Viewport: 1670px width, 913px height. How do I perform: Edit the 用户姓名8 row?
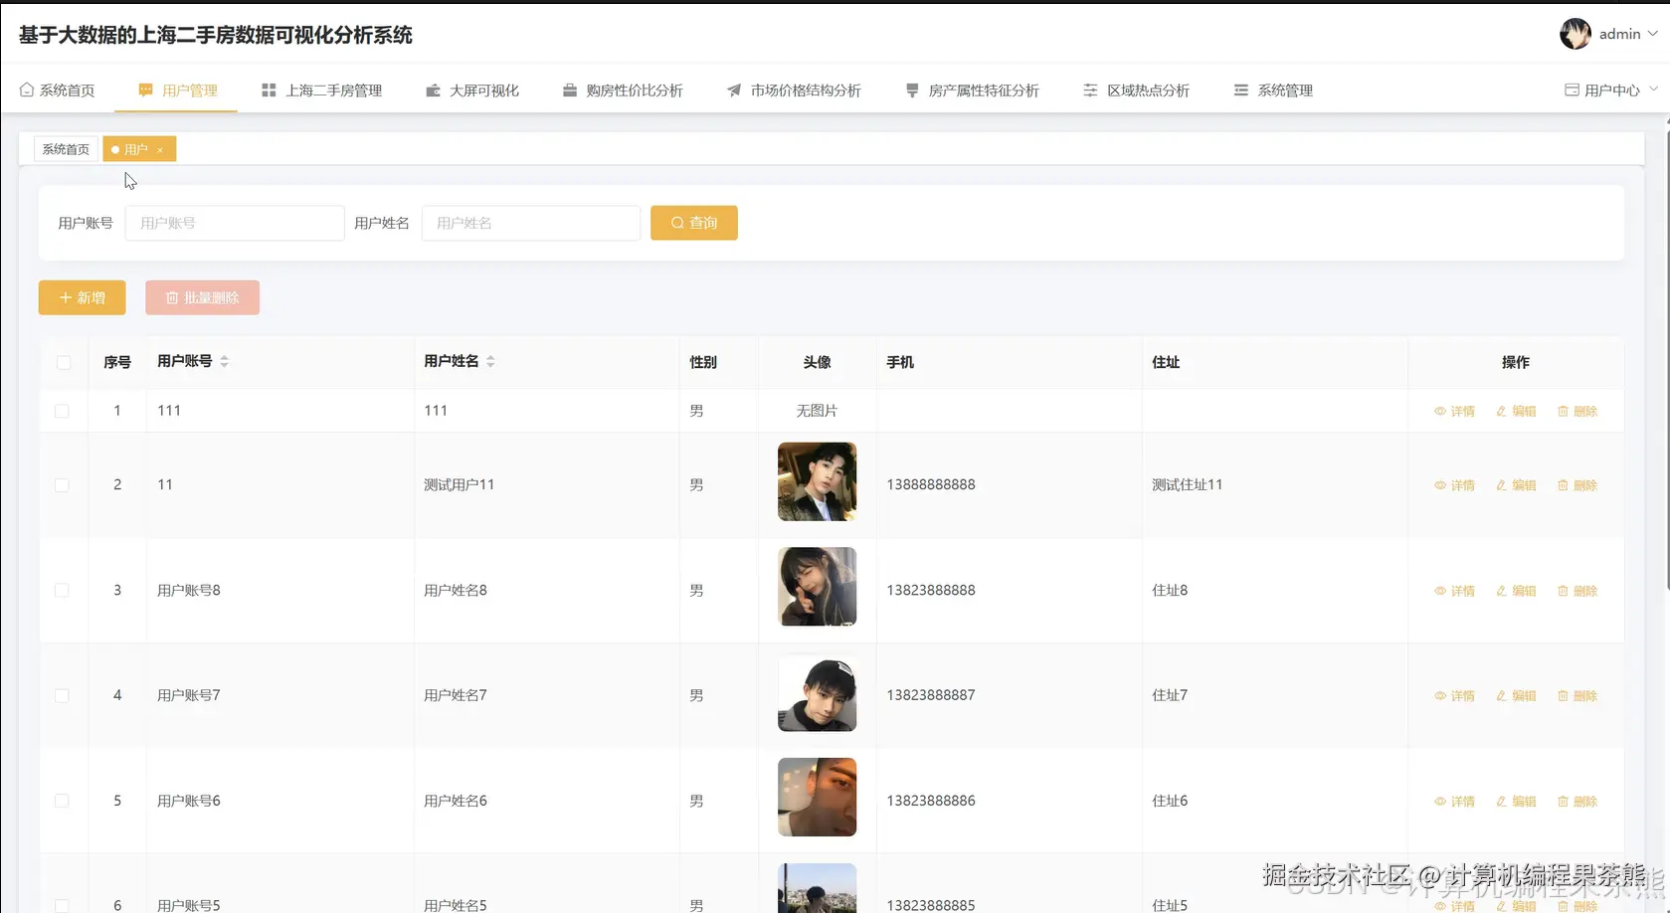tap(1516, 592)
